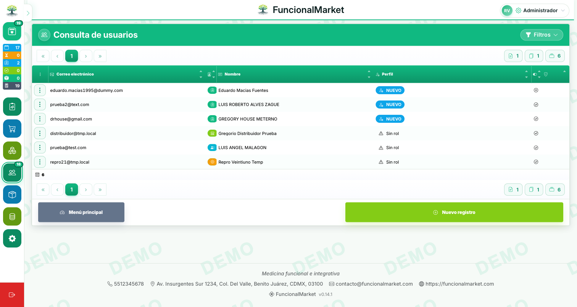Click the active status check for repro21@tmp.local
Screen dimensions: 577x307
tap(536, 162)
